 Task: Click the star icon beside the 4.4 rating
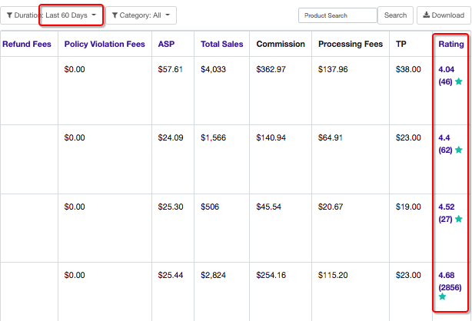coord(459,150)
